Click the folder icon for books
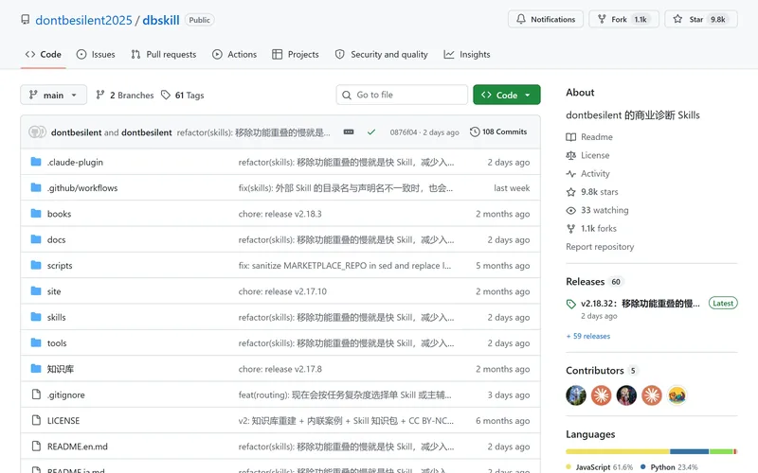 coord(36,214)
